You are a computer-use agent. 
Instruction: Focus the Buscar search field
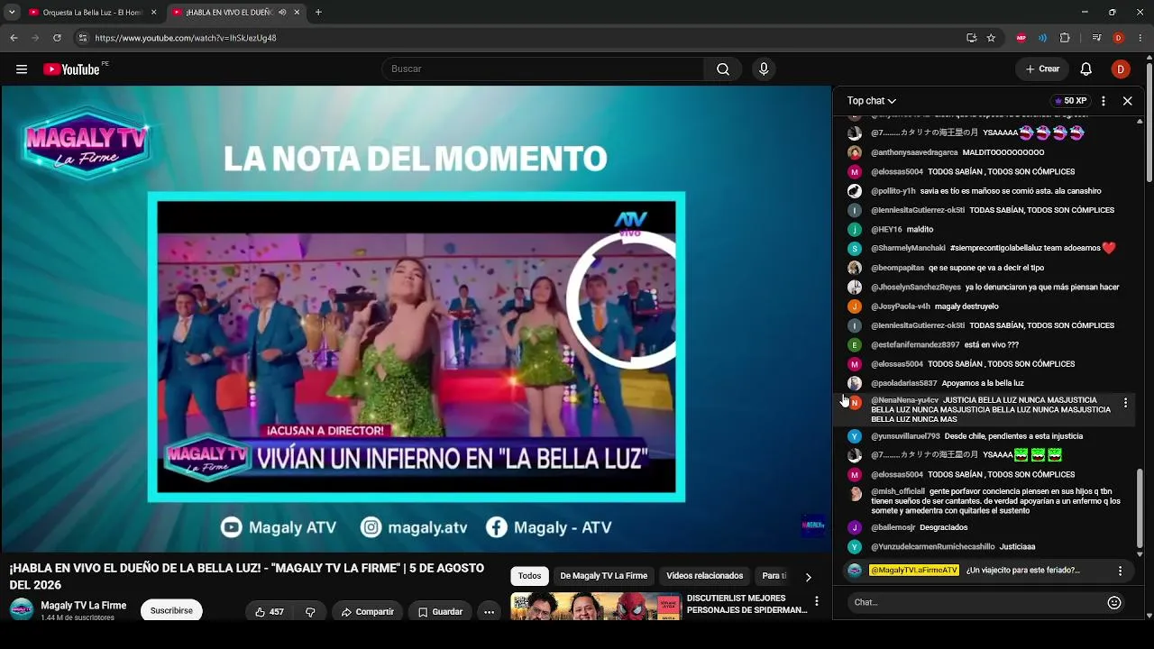(543, 69)
